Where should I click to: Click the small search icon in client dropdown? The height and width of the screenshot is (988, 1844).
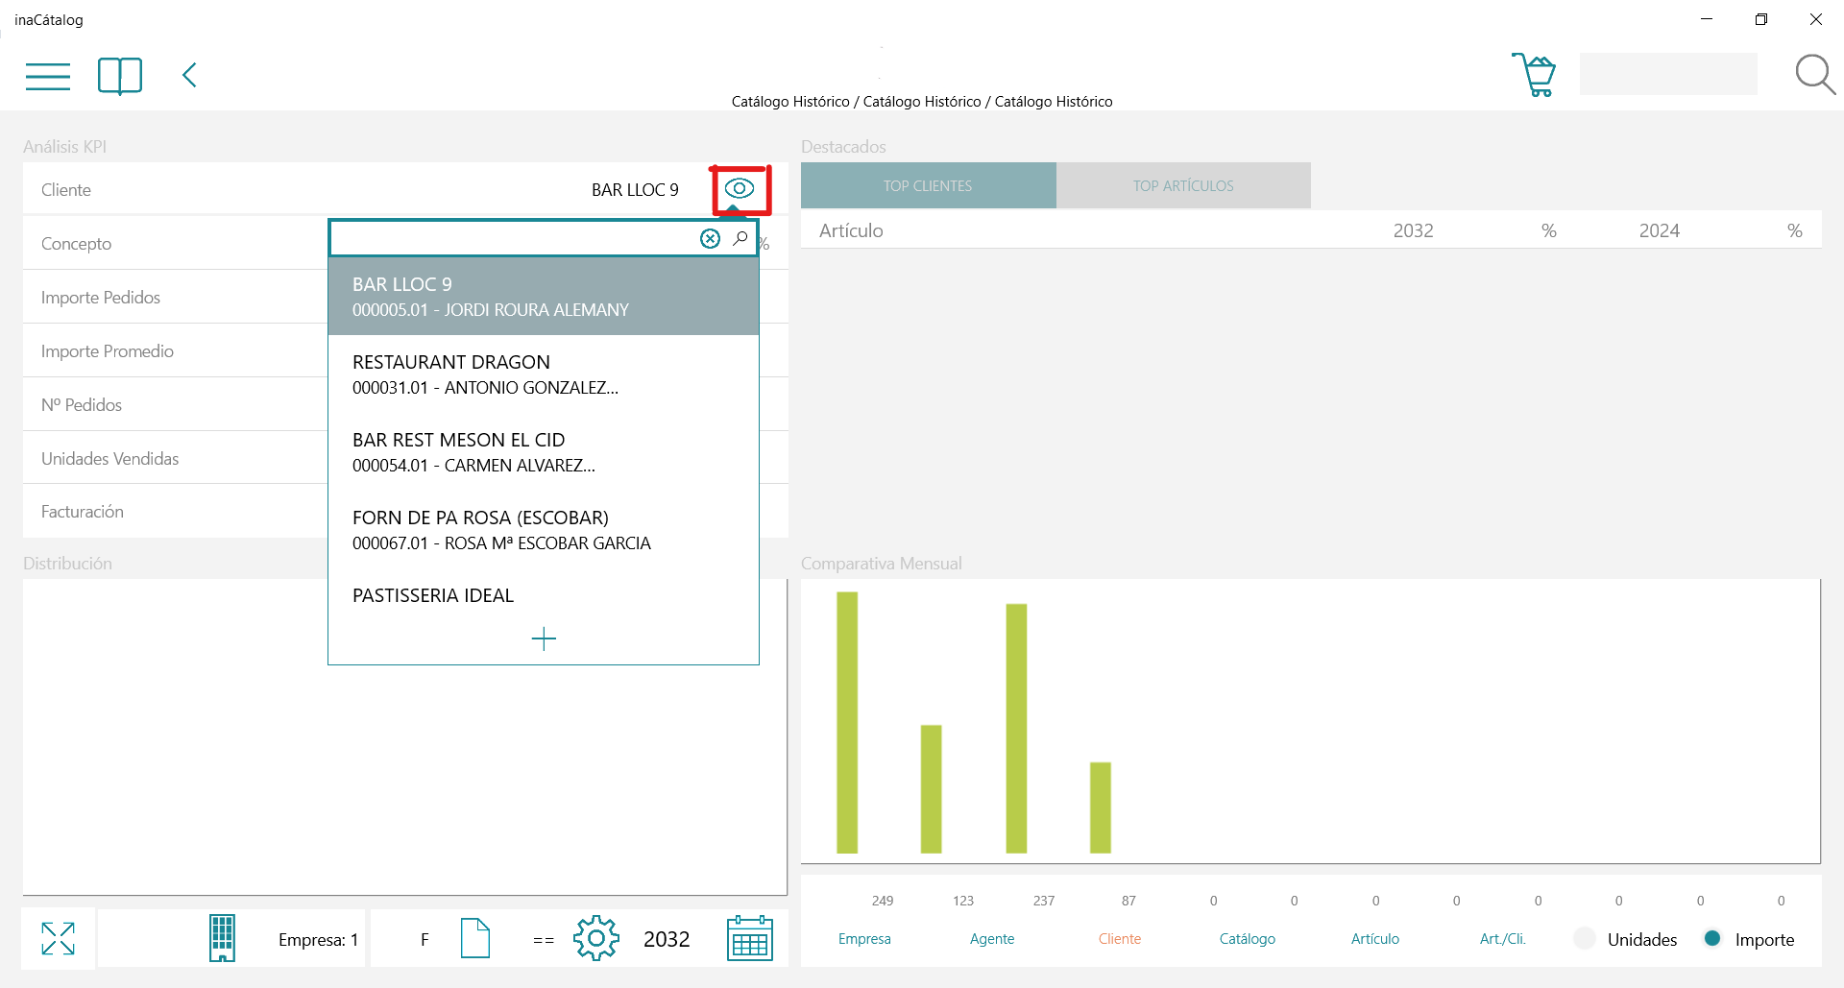tap(740, 238)
